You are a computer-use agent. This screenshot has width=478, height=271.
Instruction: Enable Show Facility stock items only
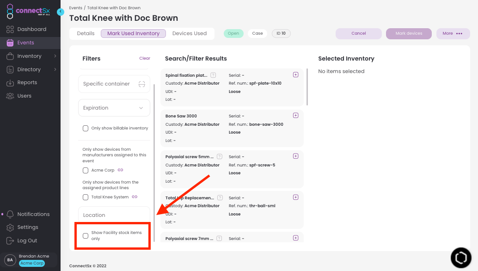click(x=86, y=235)
